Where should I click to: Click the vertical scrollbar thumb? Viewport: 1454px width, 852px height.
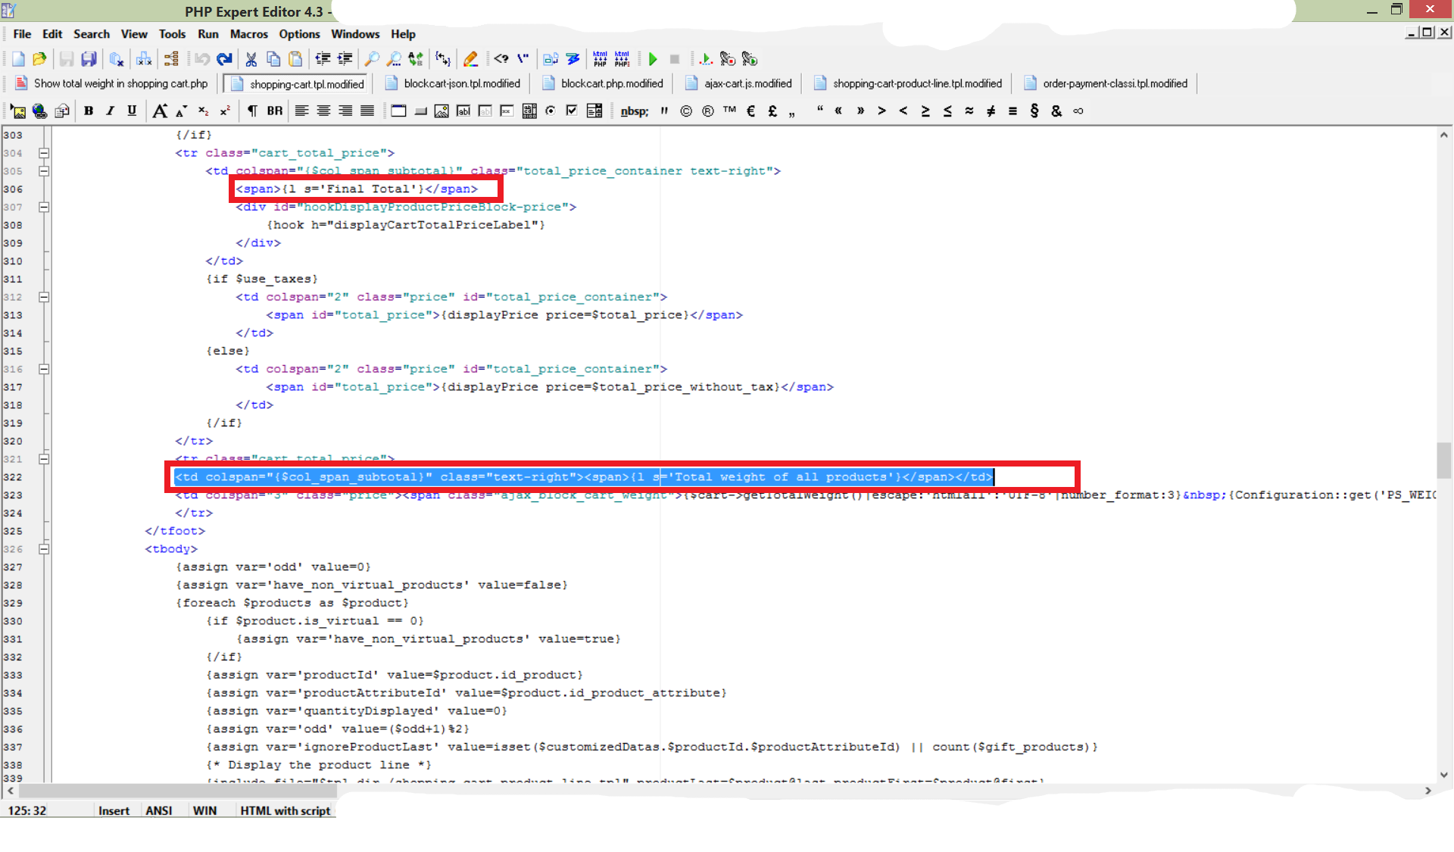tap(1443, 460)
